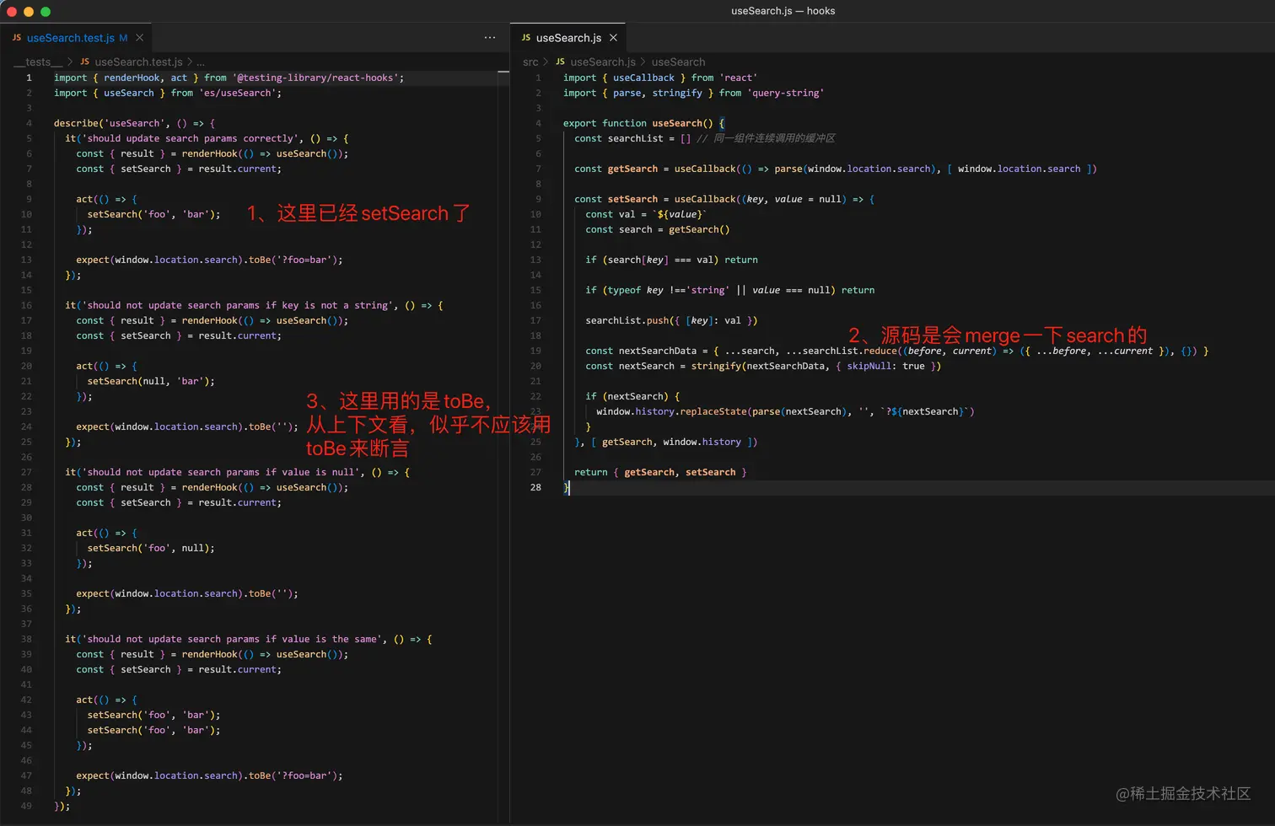
Task: Close the useSearch.test.js tab
Action: (x=140, y=38)
